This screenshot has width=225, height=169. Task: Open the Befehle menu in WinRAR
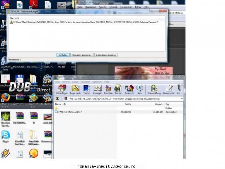point(66,82)
